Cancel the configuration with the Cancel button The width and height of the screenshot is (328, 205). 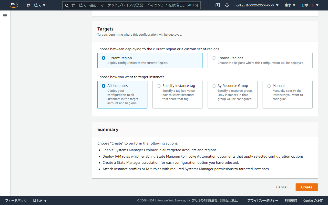282,187
